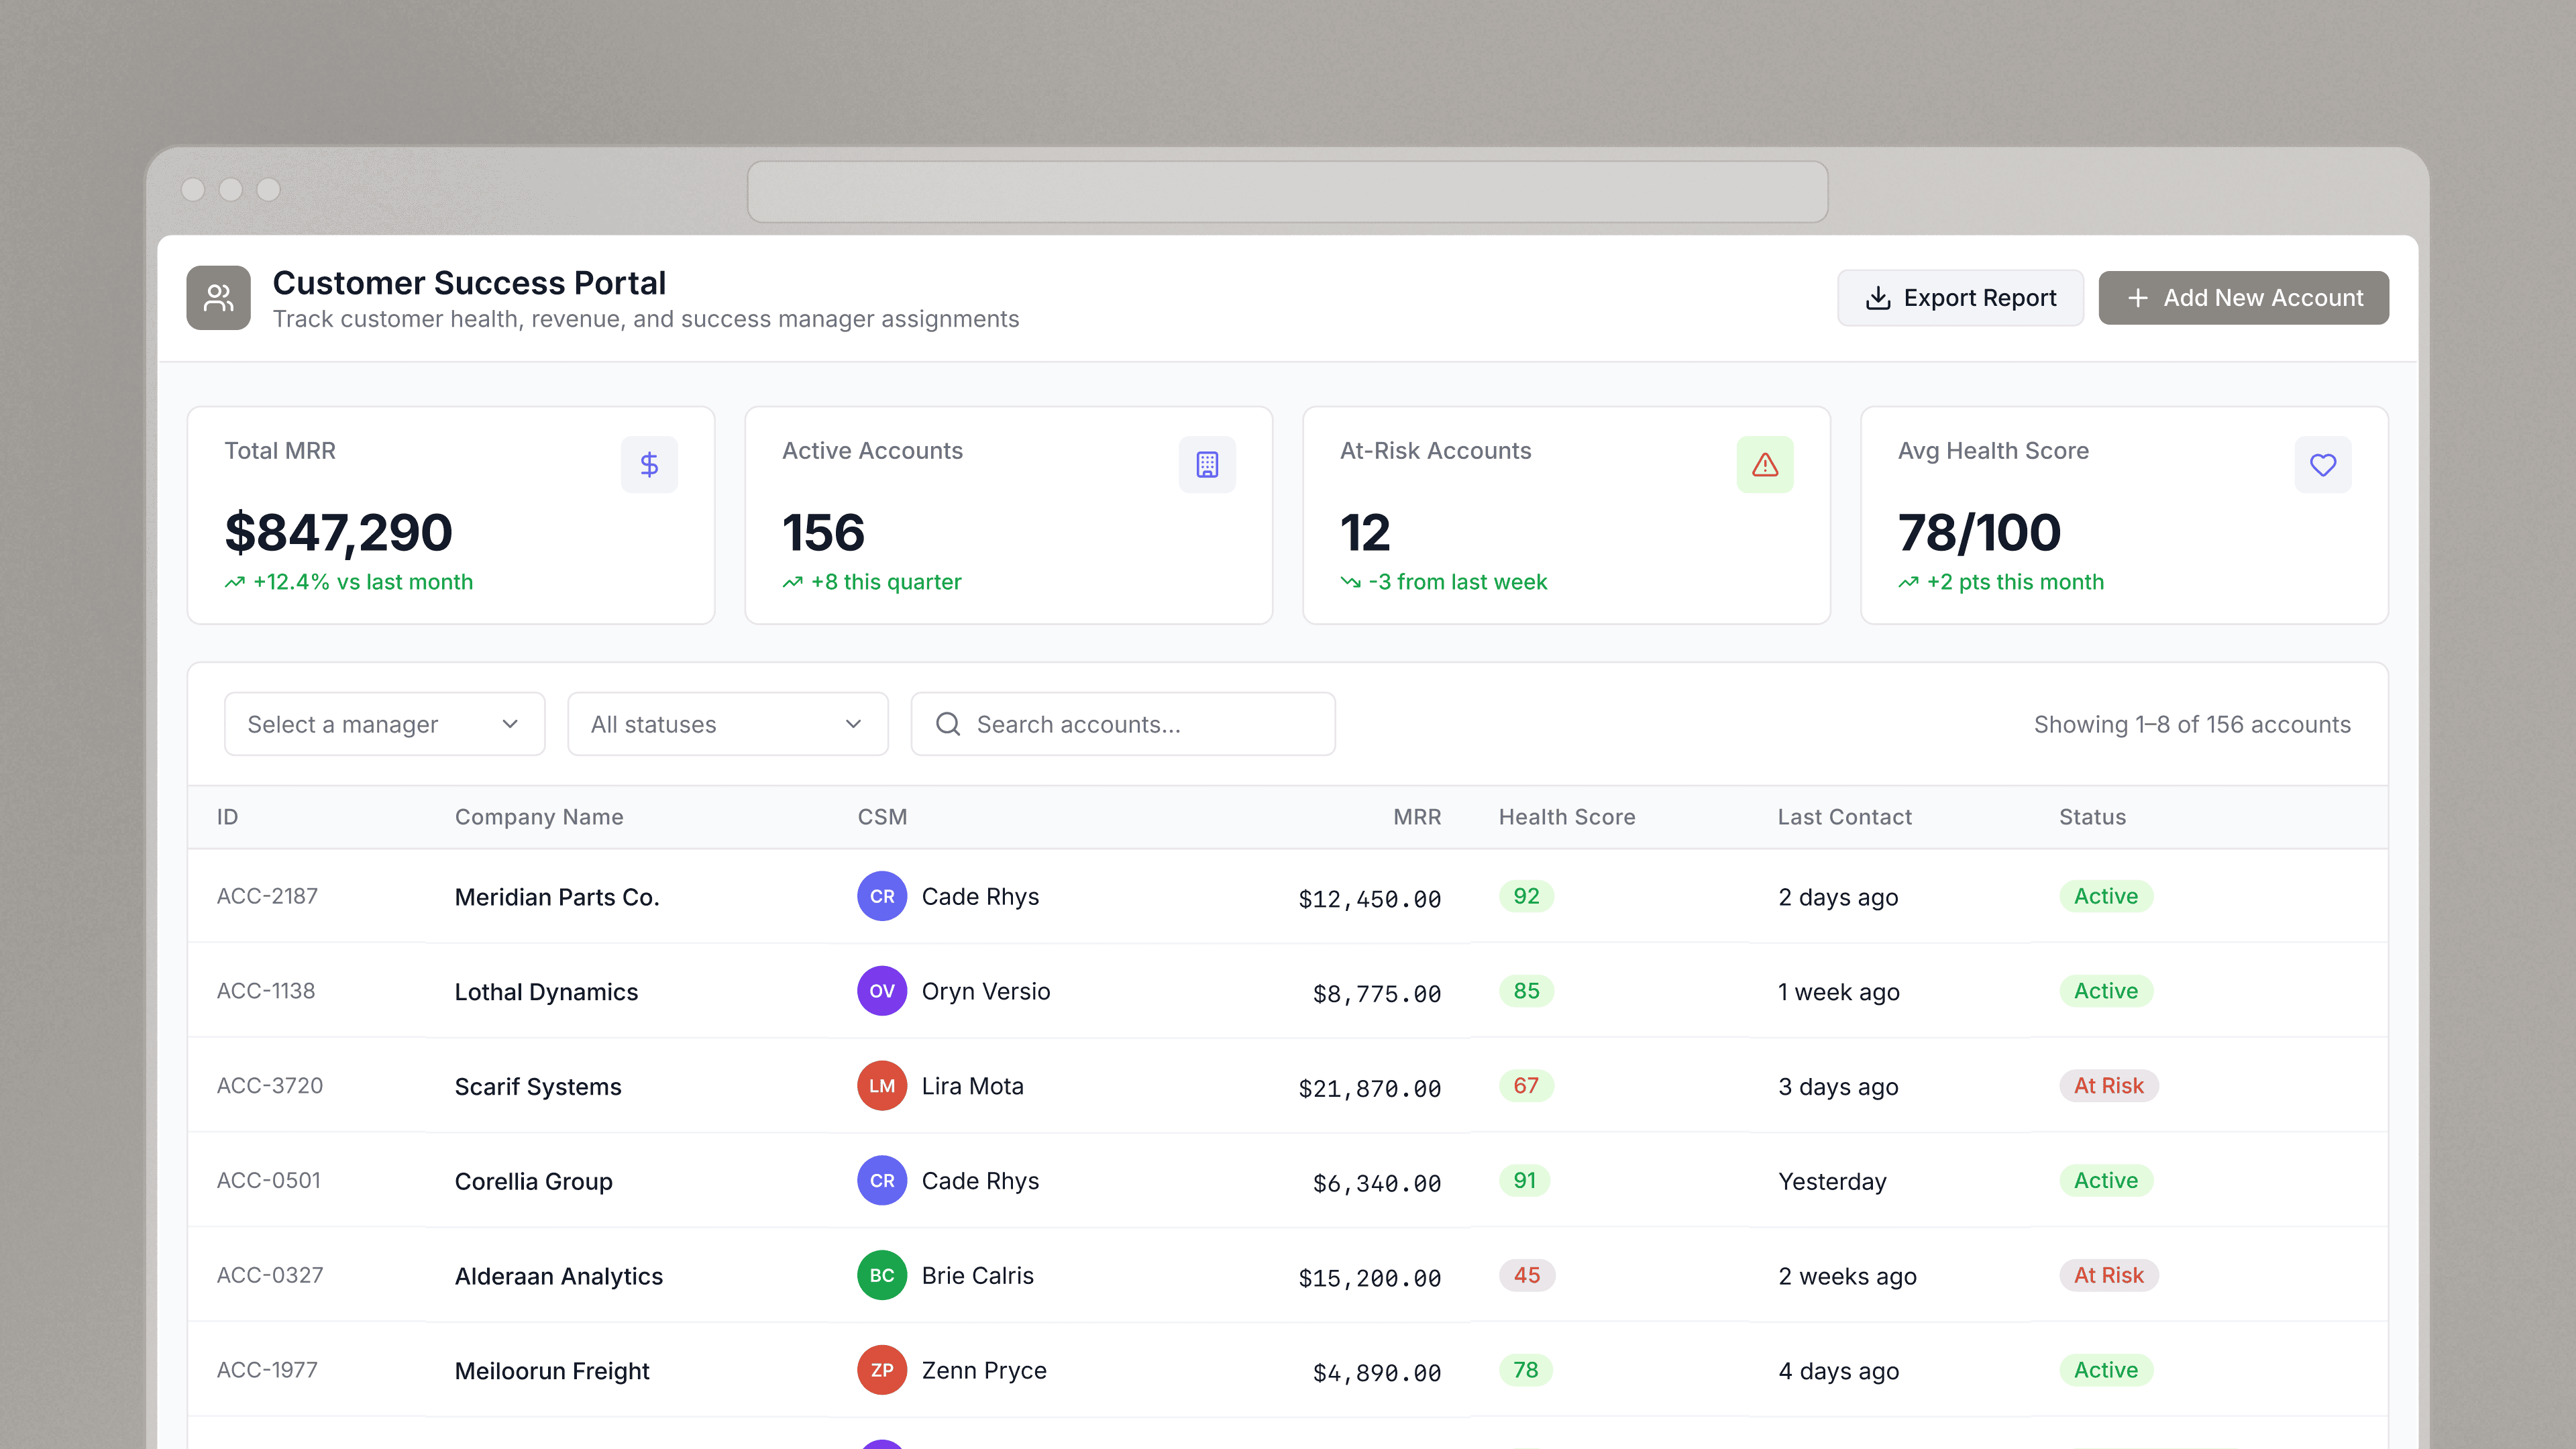Click trend arrow next to +12.4% vs last month
2576x1449 pixels.
click(x=235, y=582)
